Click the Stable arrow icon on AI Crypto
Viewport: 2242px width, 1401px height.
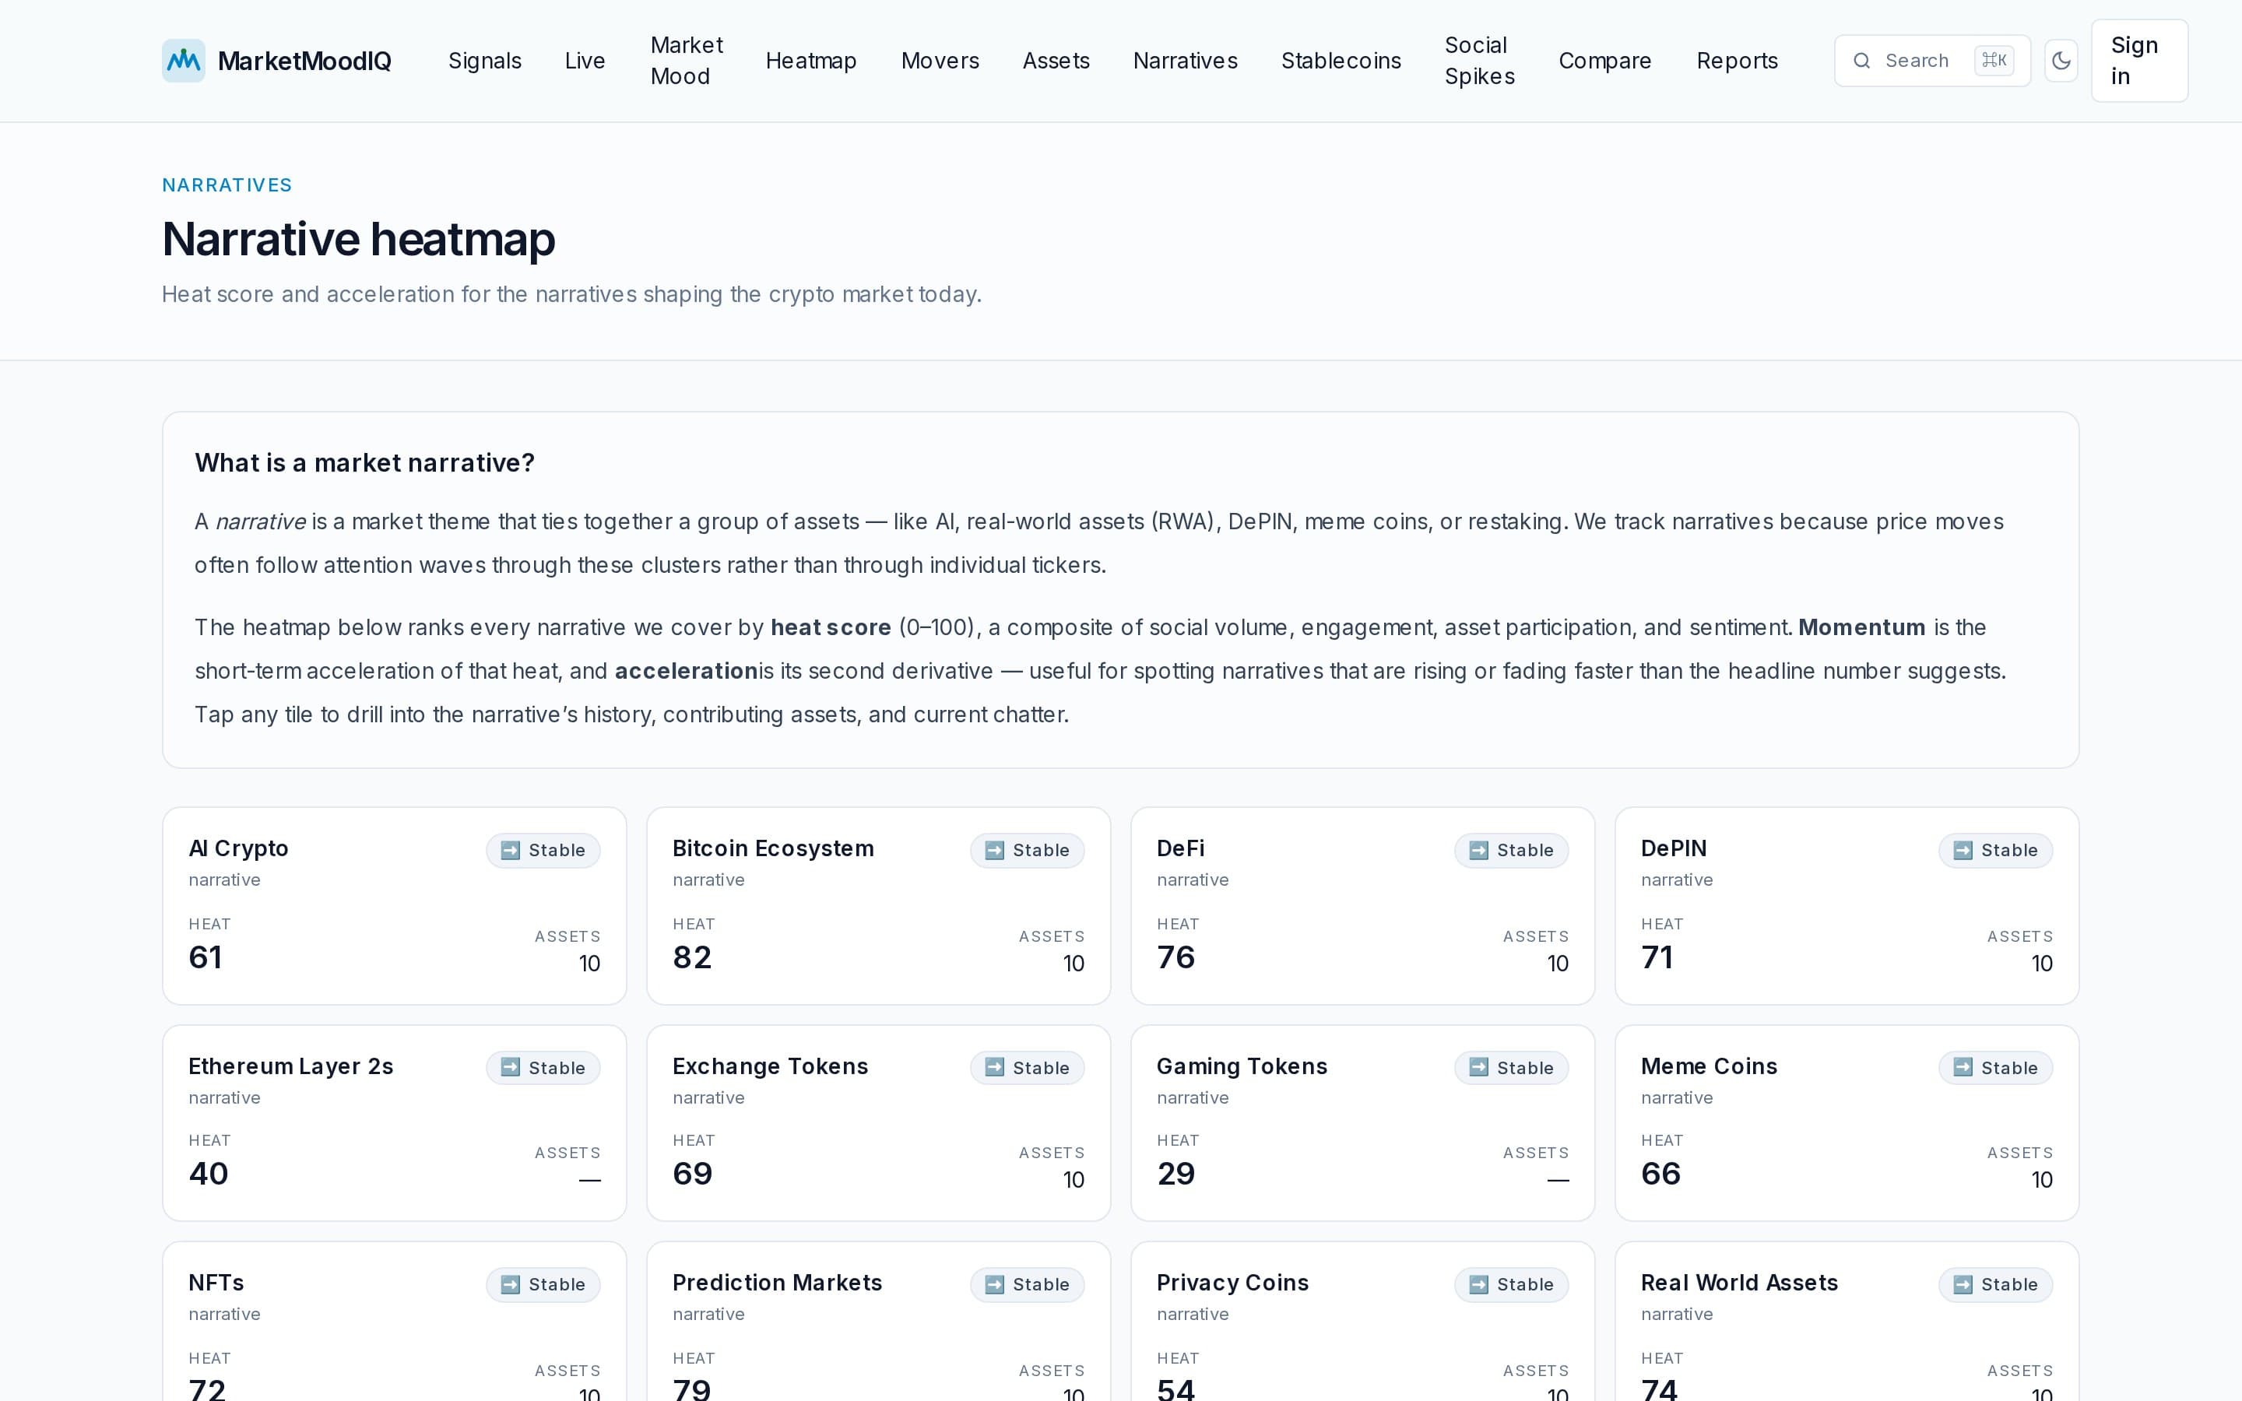pos(511,850)
